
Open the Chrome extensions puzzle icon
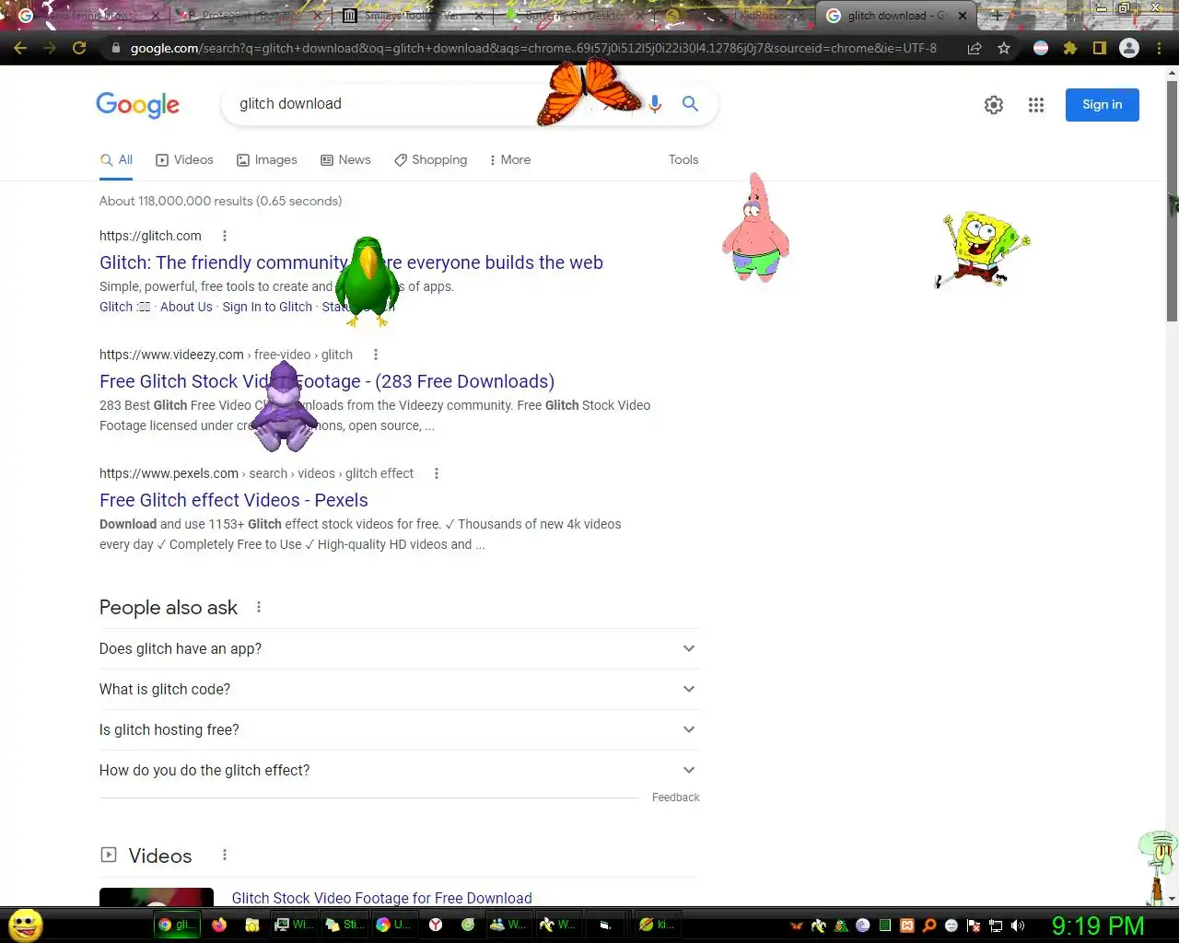coord(1069,48)
